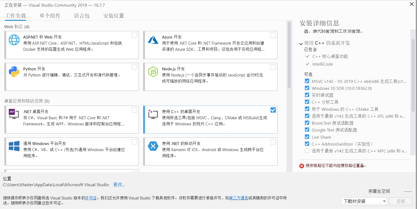The height and width of the screenshot is (209, 417).
Task: Click the workloads list vertical scrollbar
Action: coord(289,54)
